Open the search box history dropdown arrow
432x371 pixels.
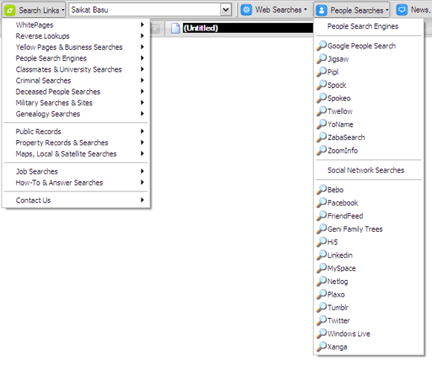pyautogui.click(x=226, y=10)
